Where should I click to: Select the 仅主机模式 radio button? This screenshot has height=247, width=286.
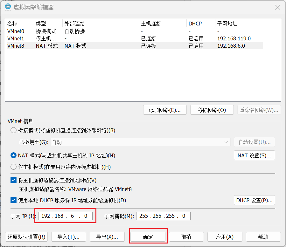[13, 167]
